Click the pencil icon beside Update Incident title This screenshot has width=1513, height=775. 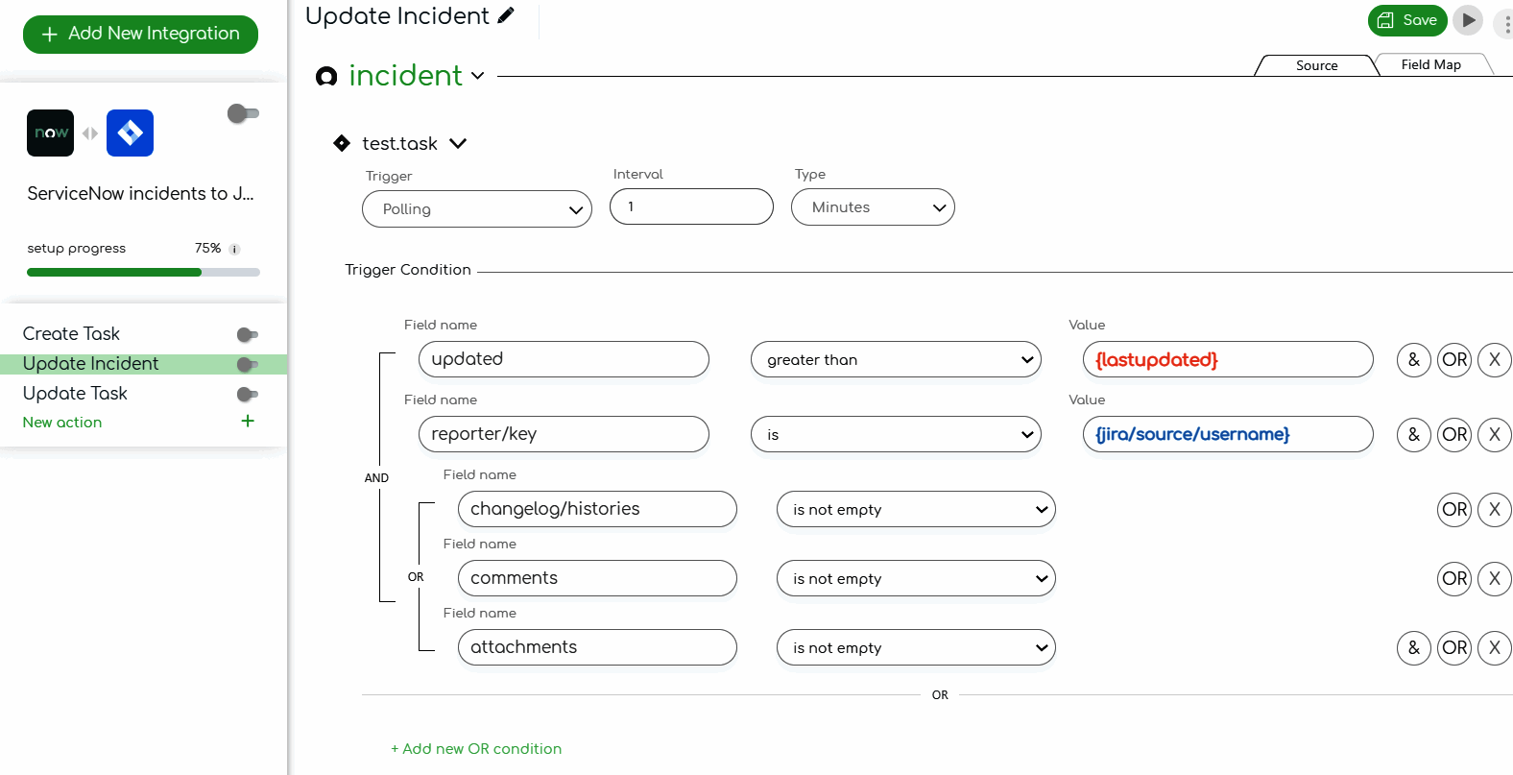506,15
